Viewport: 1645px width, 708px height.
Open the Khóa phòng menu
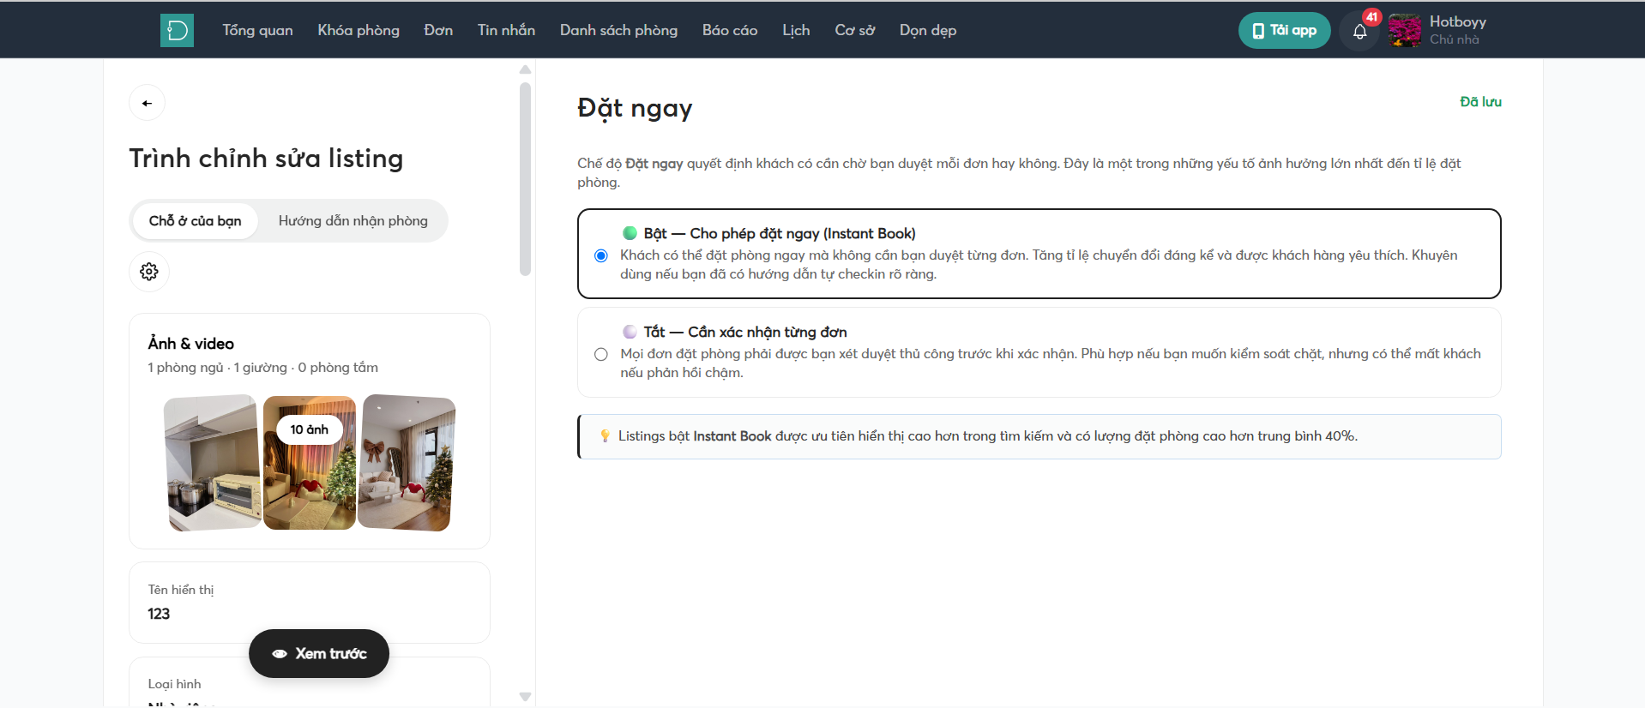[x=359, y=30]
